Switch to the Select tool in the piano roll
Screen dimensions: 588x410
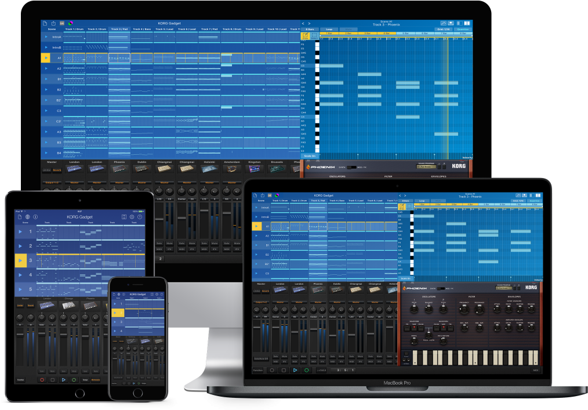[315, 35]
